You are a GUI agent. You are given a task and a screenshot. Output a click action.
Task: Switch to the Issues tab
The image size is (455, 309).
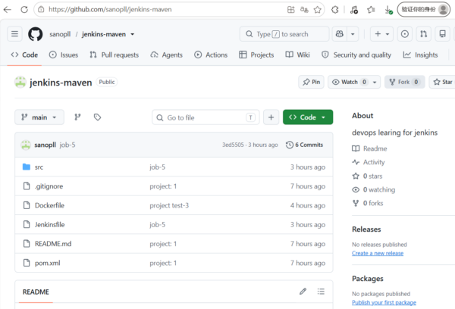coord(64,55)
